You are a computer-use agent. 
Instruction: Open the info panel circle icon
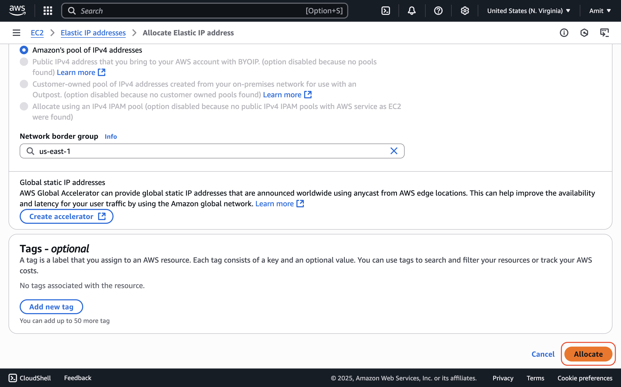point(564,33)
